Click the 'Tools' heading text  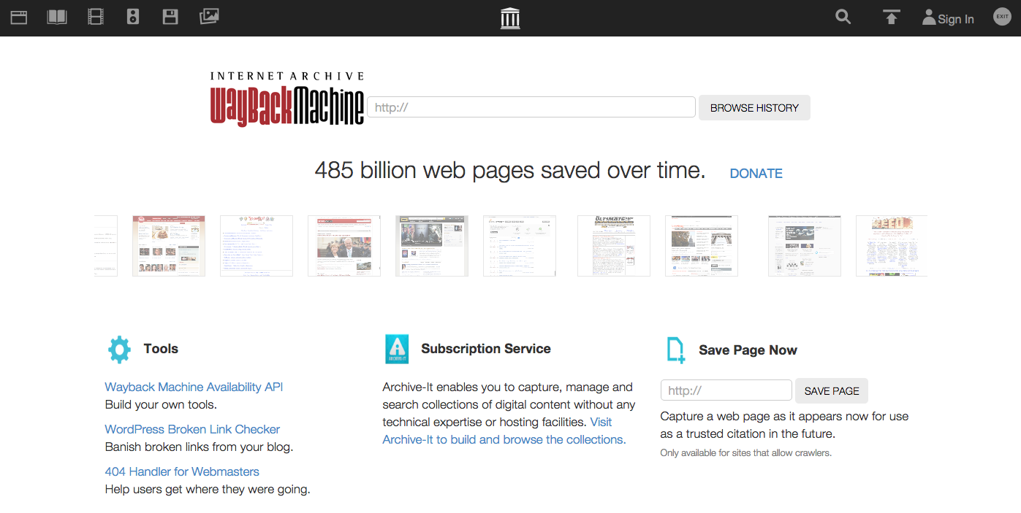pyautogui.click(x=161, y=349)
